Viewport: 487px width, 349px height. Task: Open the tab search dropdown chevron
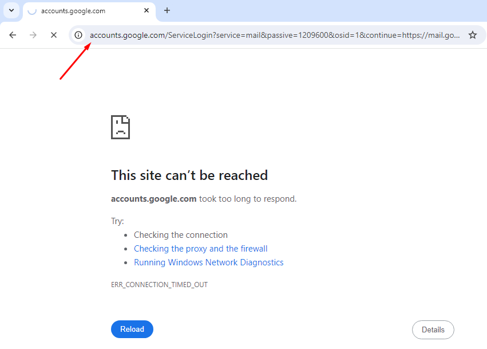(11, 10)
